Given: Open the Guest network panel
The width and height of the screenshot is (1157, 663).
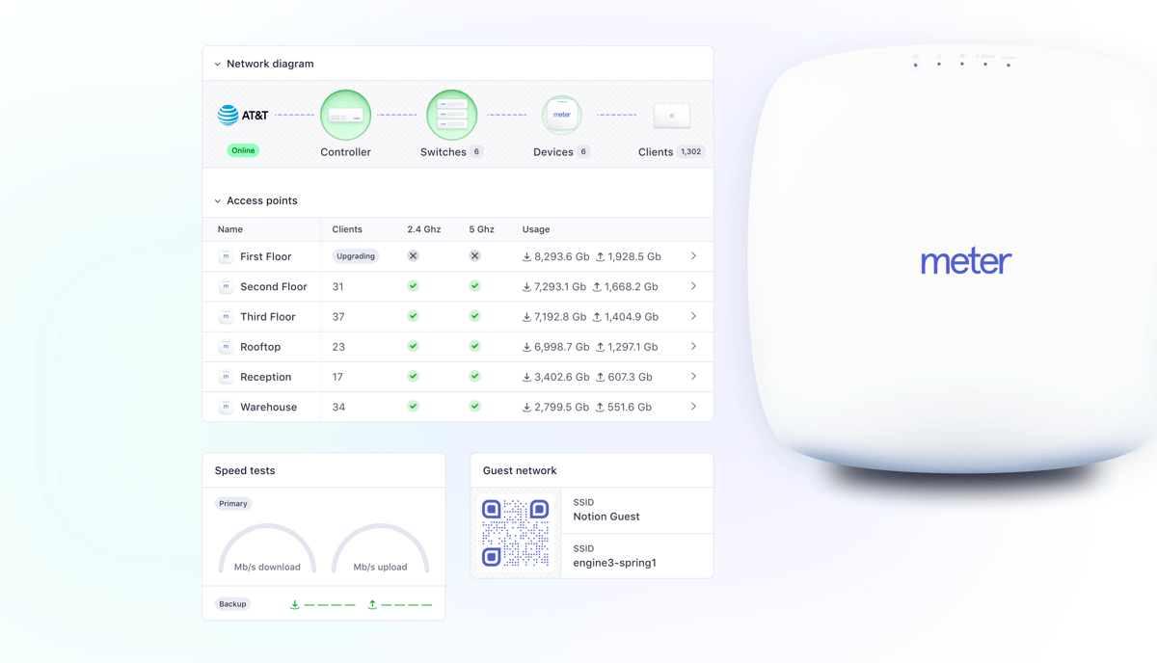Looking at the screenshot, I should click(520, 469).
